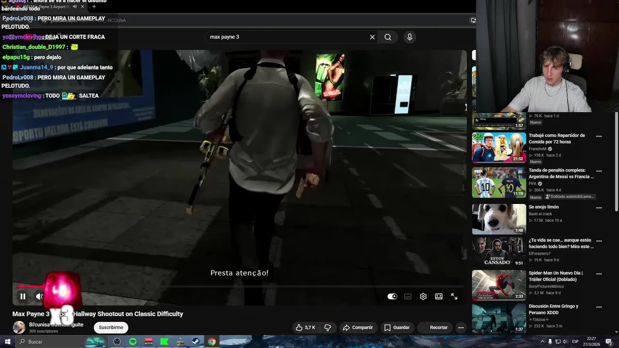Screen dimensions: 619x348
Task: Click the Guardar save button
Action: click(397, 327)
